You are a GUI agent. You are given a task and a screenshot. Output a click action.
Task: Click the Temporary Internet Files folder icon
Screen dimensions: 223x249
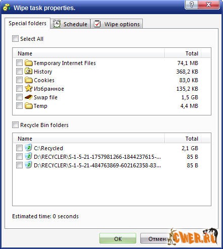[x=29, y=63]
